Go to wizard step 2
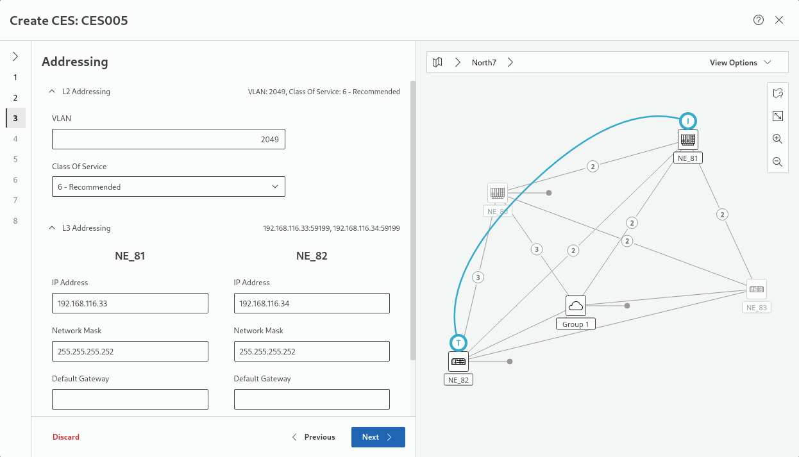The height and width of the screenshot is (457, 799). (x=15, y=98)
